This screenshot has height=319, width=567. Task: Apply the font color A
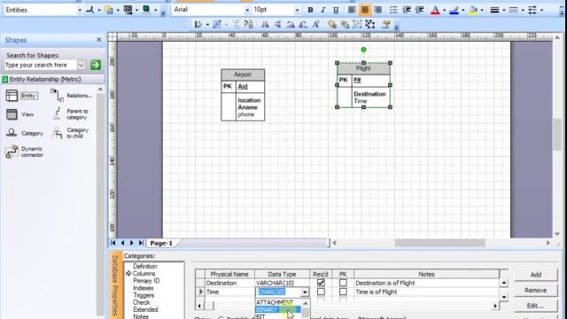[x=435, y=10]
